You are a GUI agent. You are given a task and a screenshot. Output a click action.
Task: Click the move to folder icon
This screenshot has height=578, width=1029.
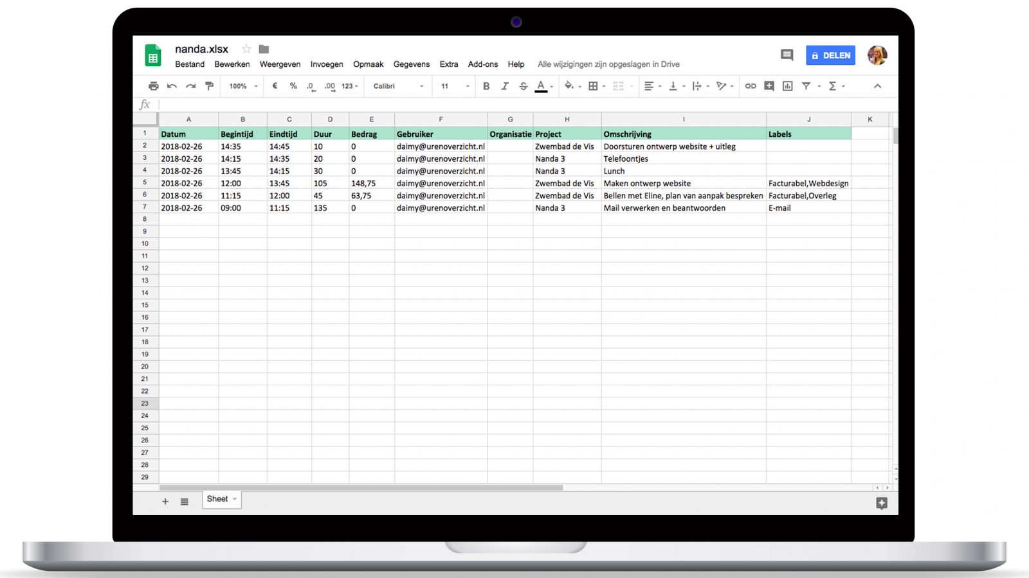264,49
